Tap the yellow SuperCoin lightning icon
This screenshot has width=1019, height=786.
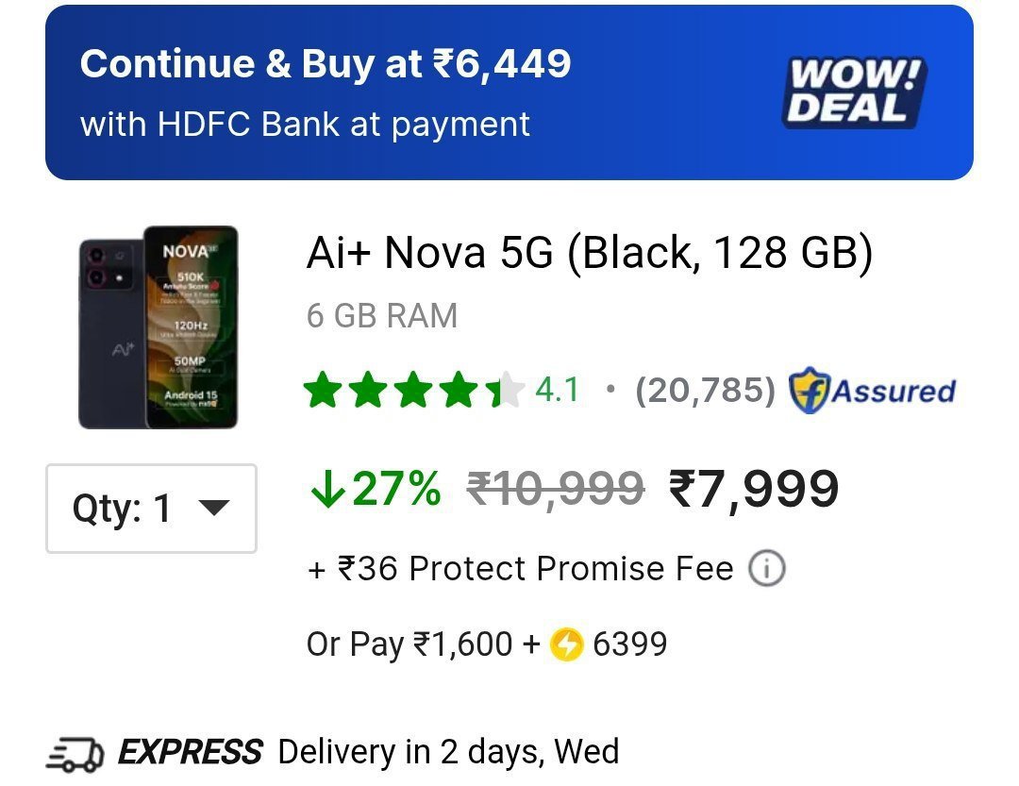(566, 645)
